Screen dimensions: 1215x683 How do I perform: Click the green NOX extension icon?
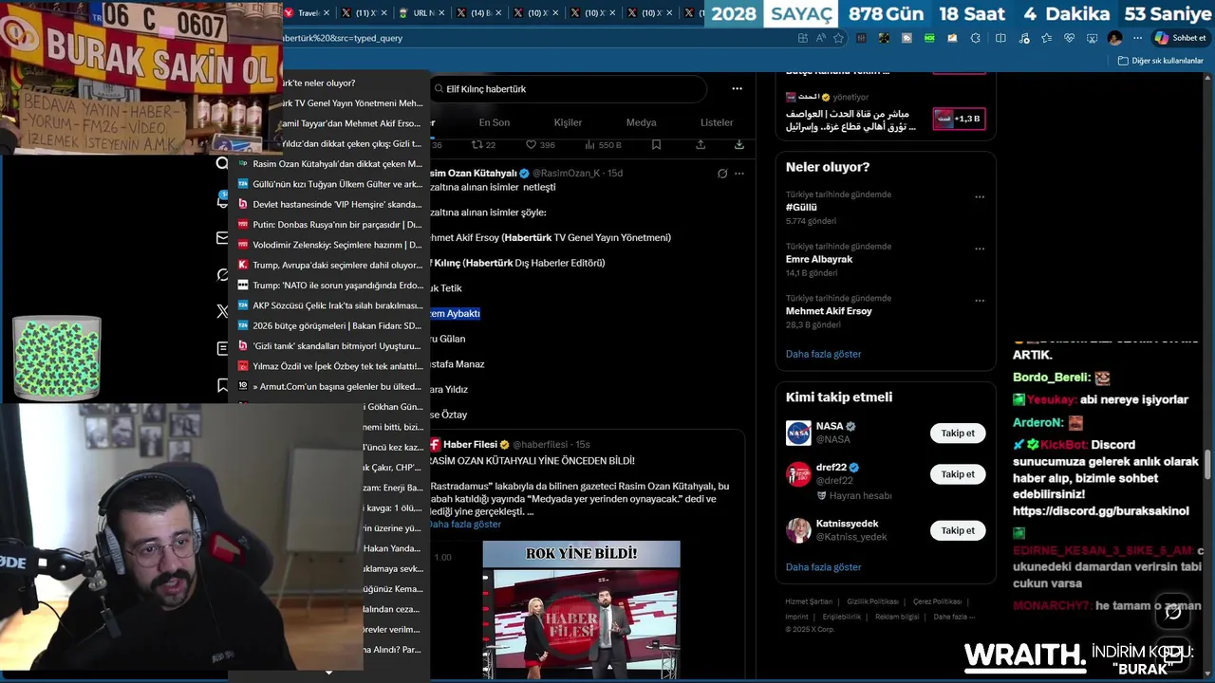click(x=929, y=38)
